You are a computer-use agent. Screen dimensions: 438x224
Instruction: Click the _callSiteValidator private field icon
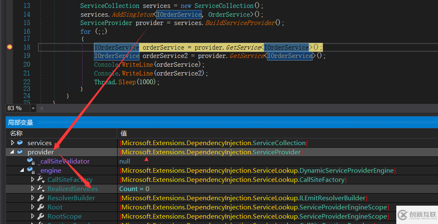coord(31,161)
